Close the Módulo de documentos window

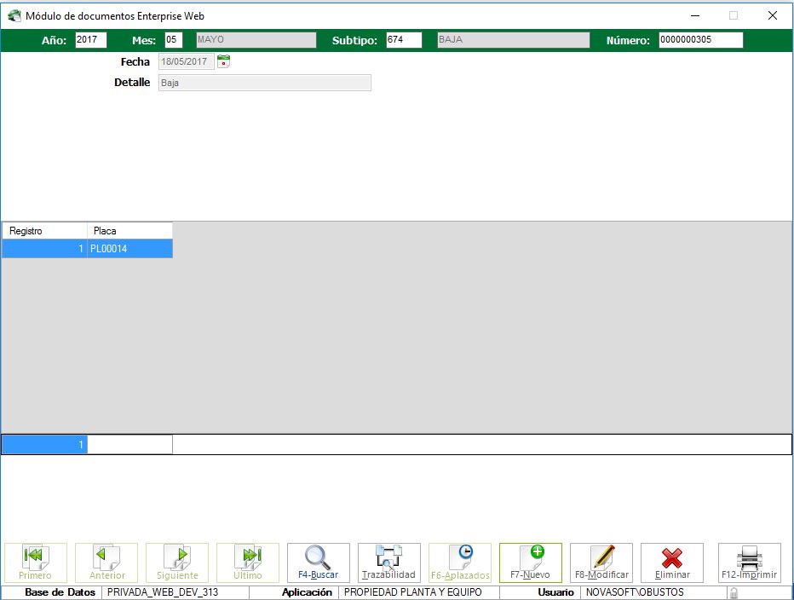click(772, 15)
